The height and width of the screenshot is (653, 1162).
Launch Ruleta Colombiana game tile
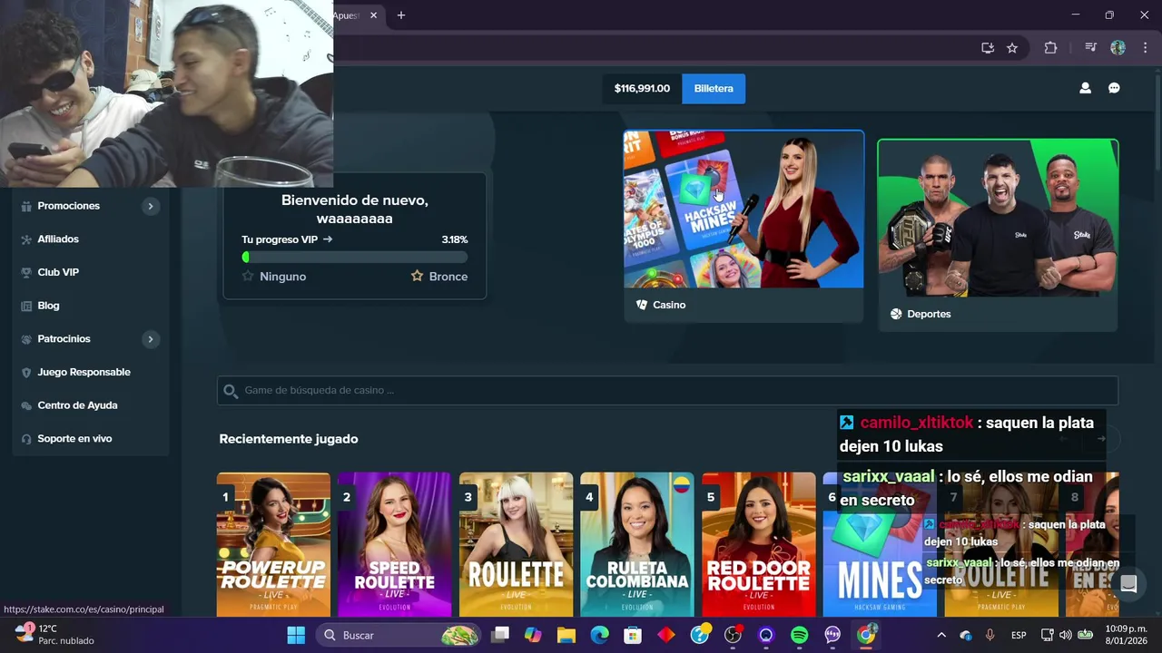click(637, 544)
